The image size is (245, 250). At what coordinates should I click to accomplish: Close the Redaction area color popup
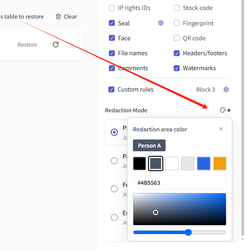tap(221, 129)
